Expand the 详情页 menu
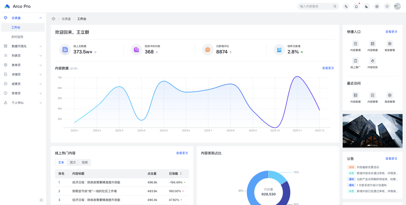This screenshot has width=406, height=205. click(23, 74)
